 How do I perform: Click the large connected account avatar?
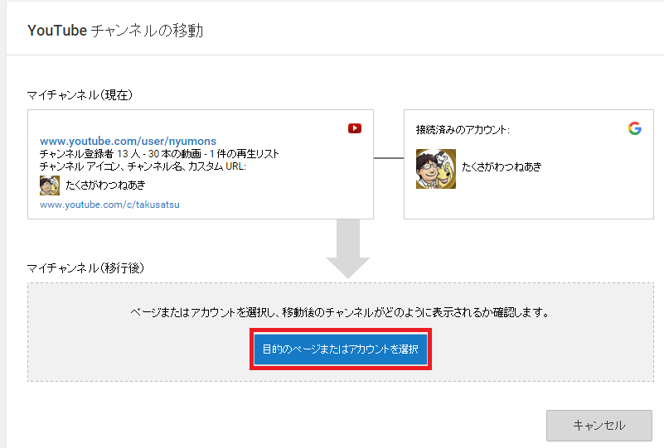tap(436, 169)
